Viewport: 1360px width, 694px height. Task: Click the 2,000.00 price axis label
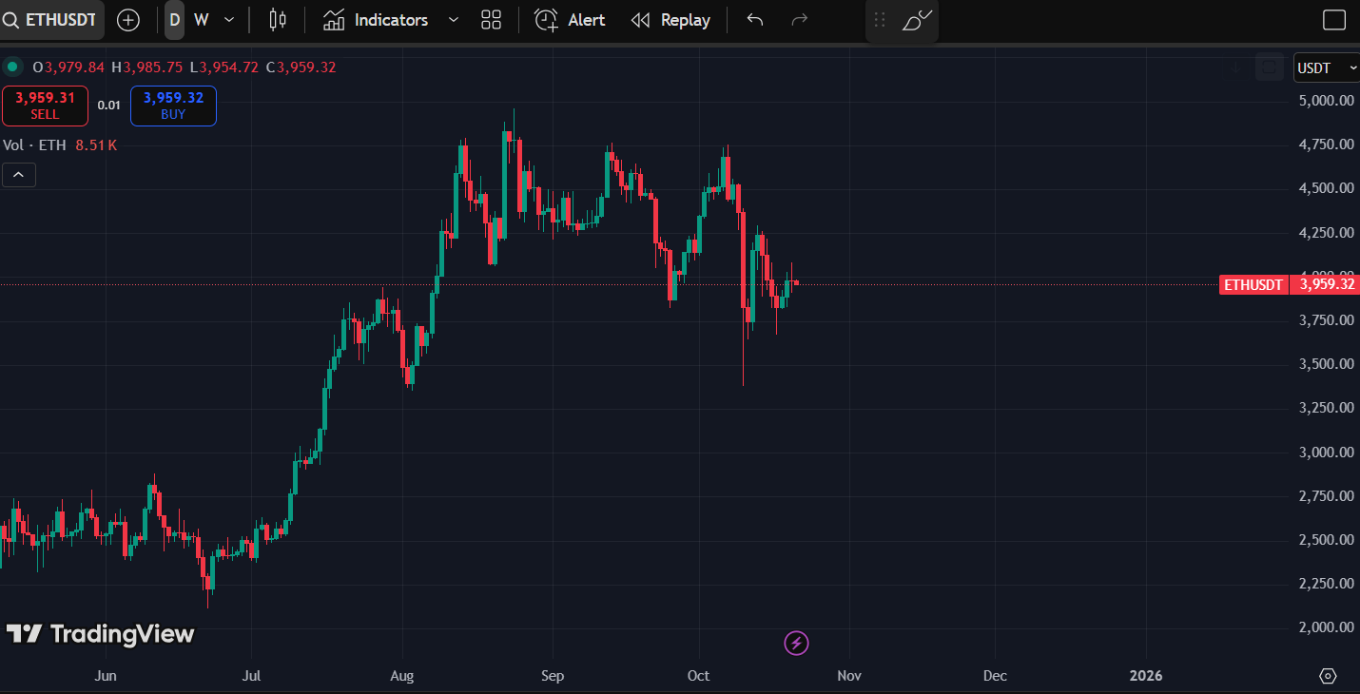1326,627
